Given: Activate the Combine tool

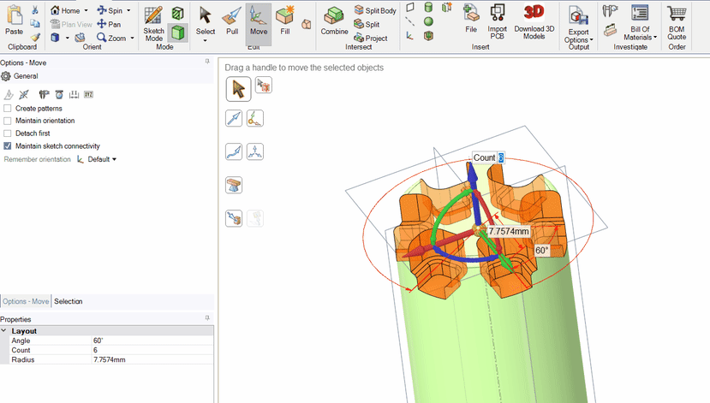Looking at the screenshot, I should pyautogui.click(x=334, y=21).
